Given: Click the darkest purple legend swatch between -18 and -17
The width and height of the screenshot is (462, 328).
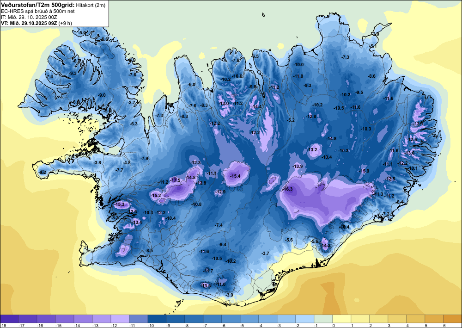Looking at the screenshot, I should click(x=9, y=319).
